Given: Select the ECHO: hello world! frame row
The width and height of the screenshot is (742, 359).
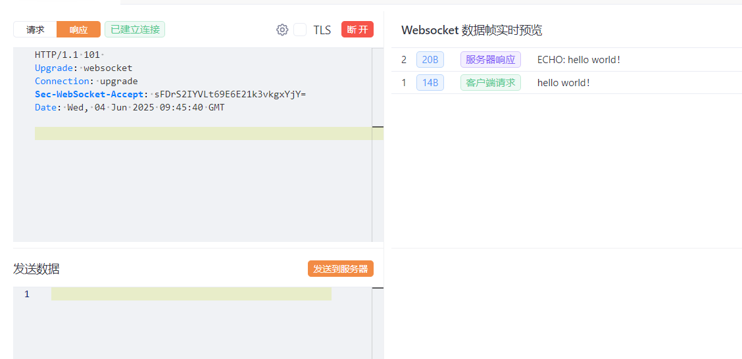Looking at the screenshot, I should [x=566, y=60].
